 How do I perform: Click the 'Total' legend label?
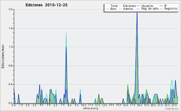click(x=114, y=6)
